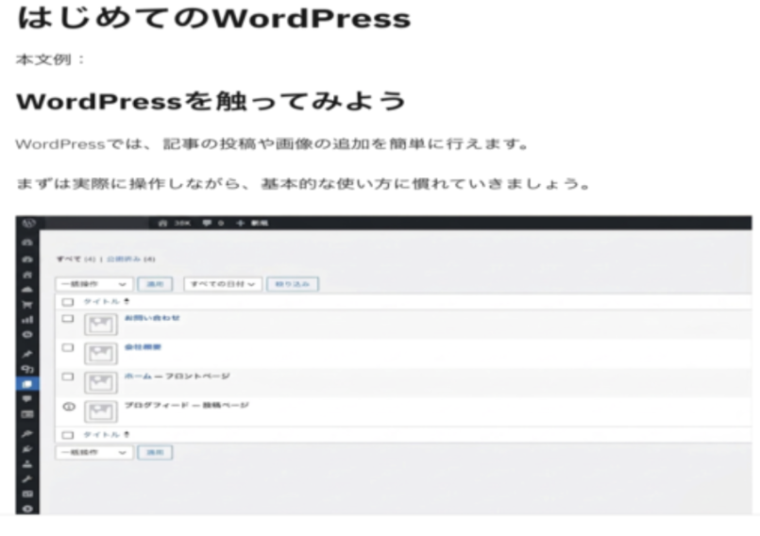
Task: Open the top 一括操作 bulk actions dropdown
Action: 94,284
